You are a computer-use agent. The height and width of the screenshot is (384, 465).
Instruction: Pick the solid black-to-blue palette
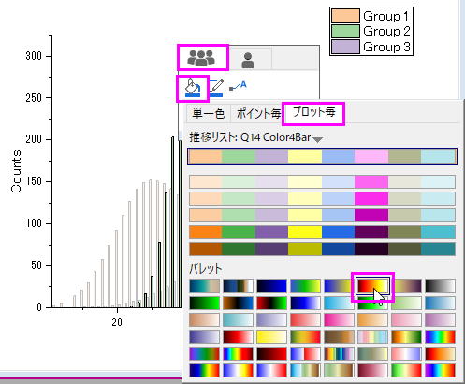click(x=271, y=287)
